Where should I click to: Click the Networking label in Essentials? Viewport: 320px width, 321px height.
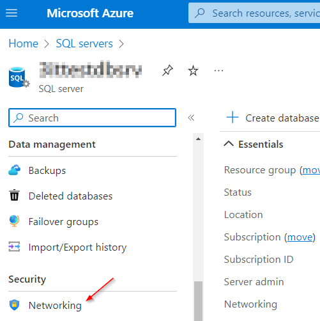point(250,304)
